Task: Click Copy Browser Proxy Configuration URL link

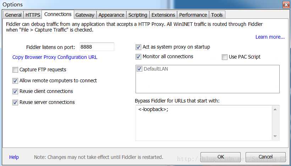Action: pyautogui.click(x=55, y=57)
